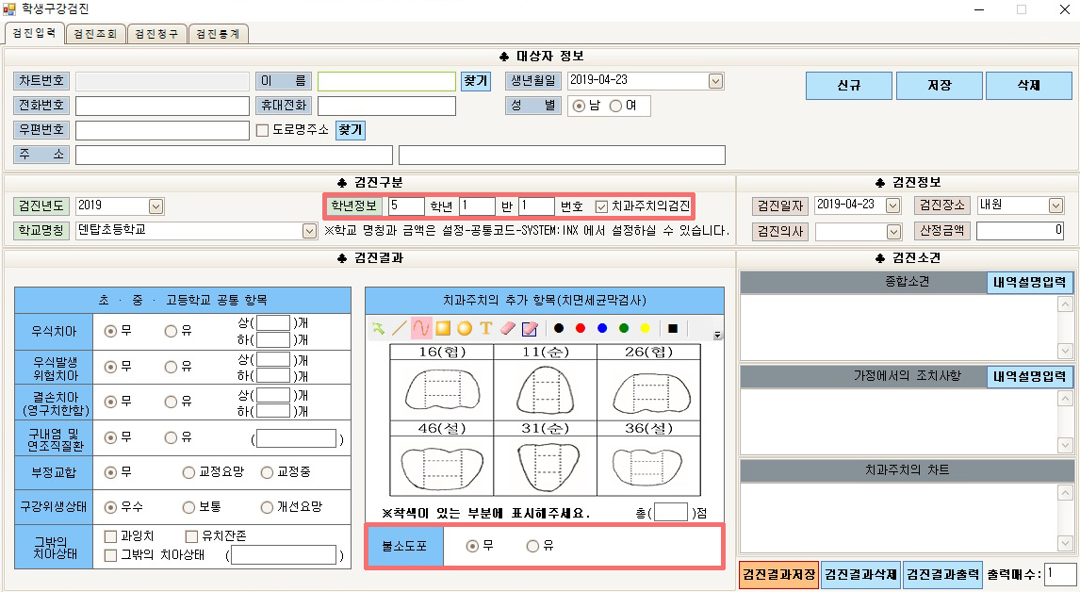Focus the 전화번호 input field
1080x592 pixels.
coord(162,107)
